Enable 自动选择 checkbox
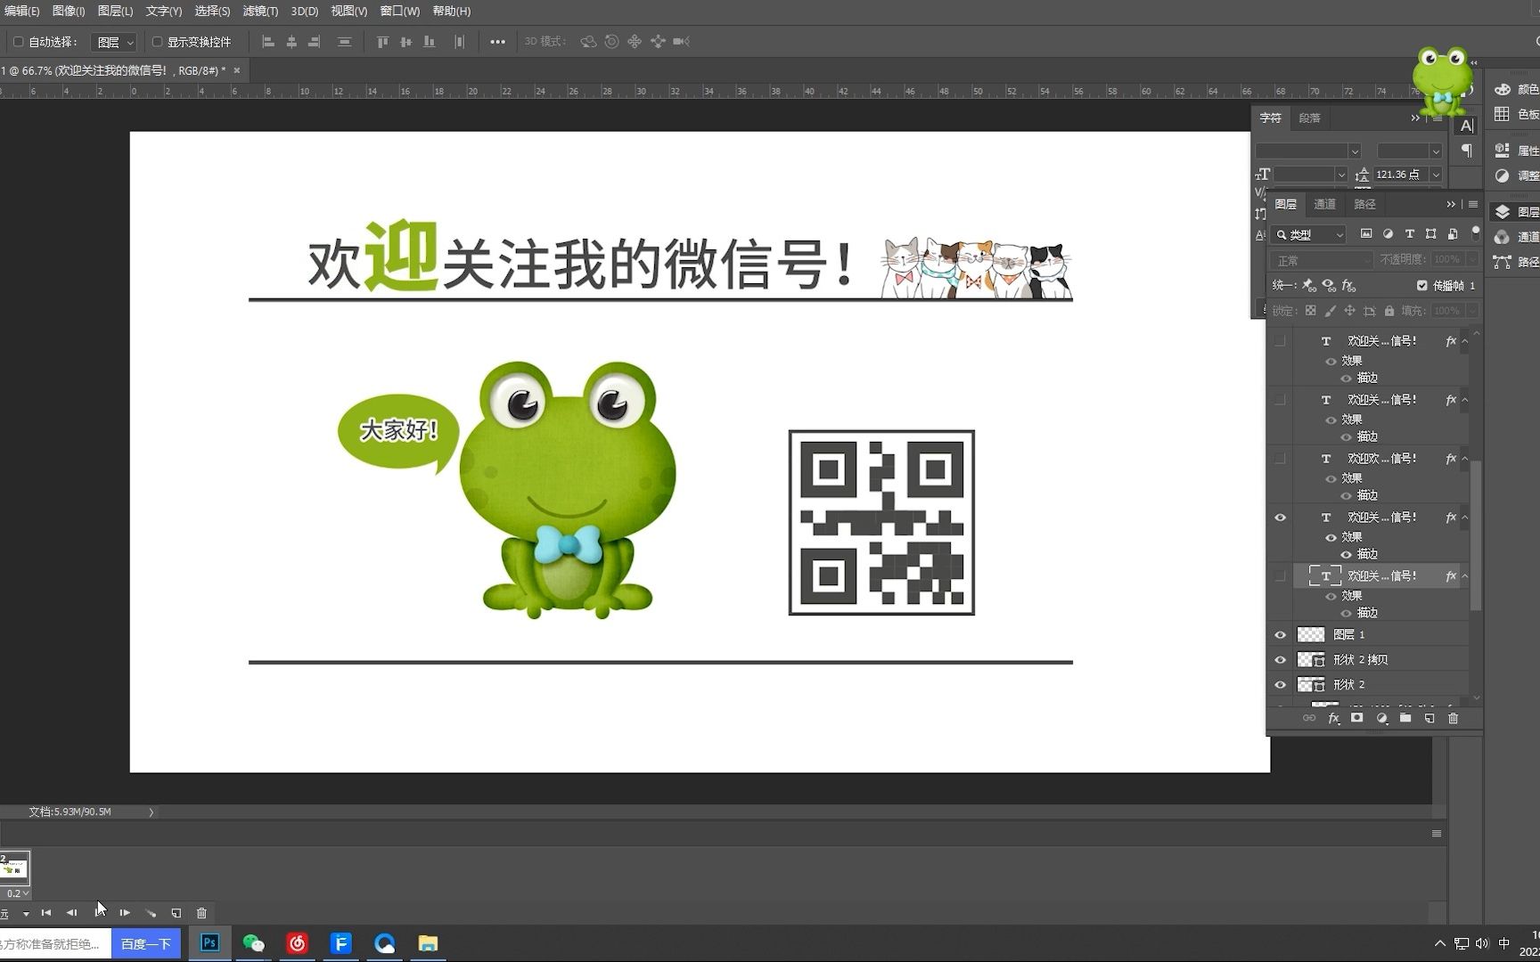 (18, 42)
